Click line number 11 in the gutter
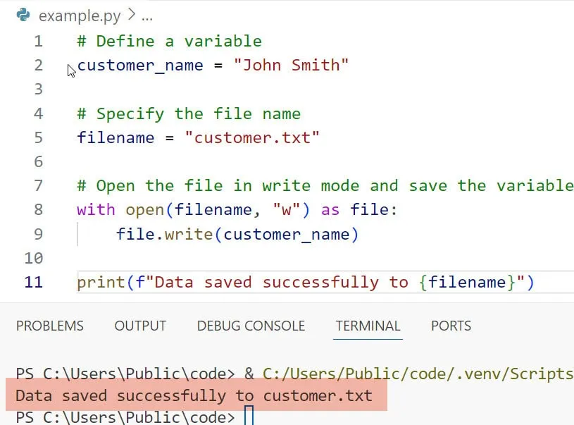This screenshot has width=574, height=425. (34, 282)
